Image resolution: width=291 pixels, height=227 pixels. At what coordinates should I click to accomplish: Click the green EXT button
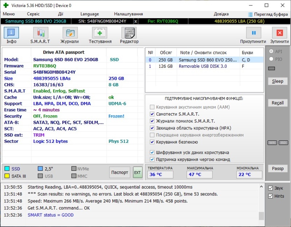click(137, 172)
